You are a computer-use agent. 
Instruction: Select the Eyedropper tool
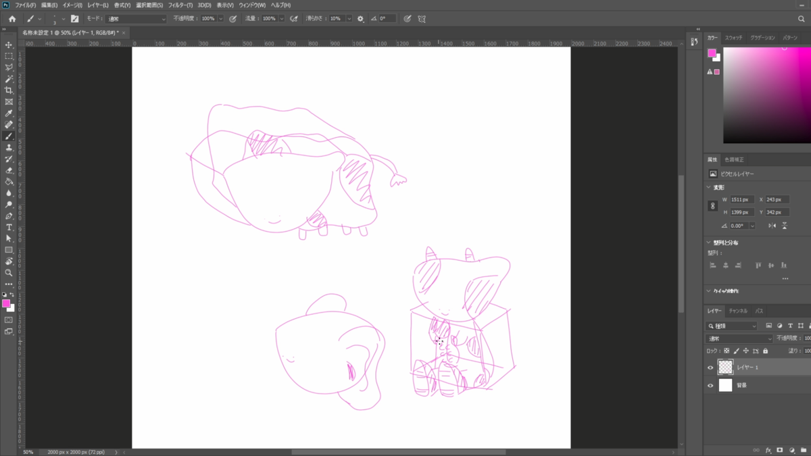tap(9, 113)
